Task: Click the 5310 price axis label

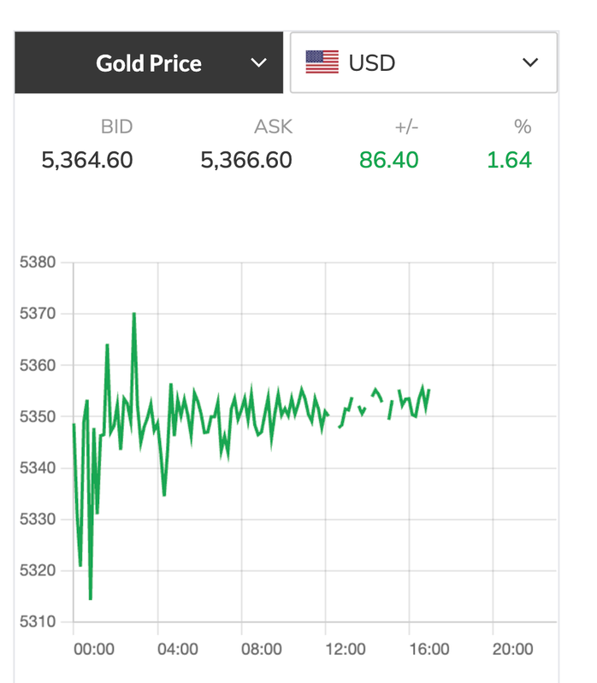Action: 37,621
